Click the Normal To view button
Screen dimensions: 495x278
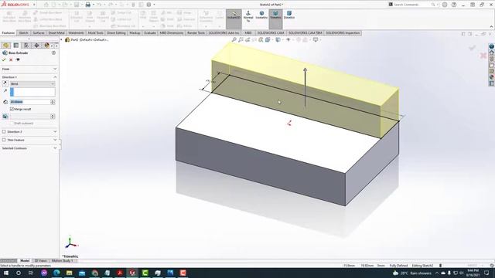click(248, 15)
